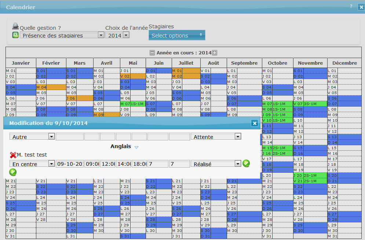This screenshot has height=240, width=365.
Task: Select green V 10 1S-1M cell in Octobre
Action: 277,120
